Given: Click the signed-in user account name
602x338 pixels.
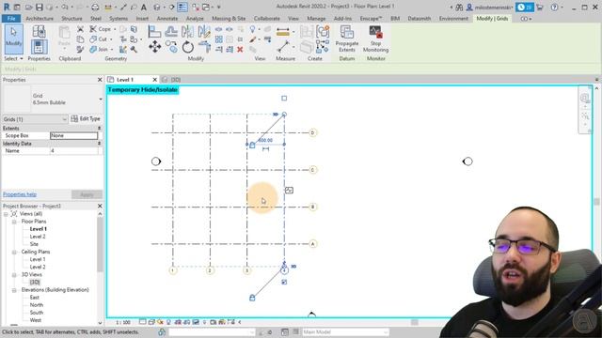Looking at the screenshot, I should (x=492, y=7).
